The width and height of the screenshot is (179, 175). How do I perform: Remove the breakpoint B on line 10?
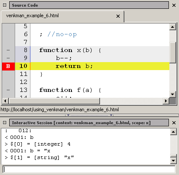pyautogui.click(x=8, y=66)
